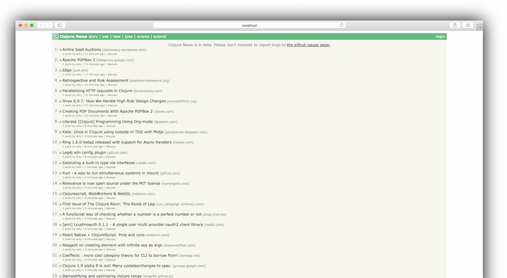Switch to the new stories page
The height and width of the screenshot is (278, 507).
pyautogui.click(x=117, y=37)
